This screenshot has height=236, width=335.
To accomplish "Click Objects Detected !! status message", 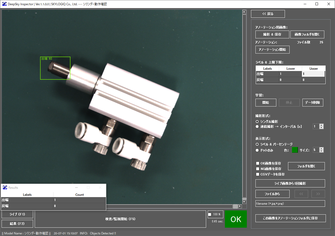I will tap(103, 233).
